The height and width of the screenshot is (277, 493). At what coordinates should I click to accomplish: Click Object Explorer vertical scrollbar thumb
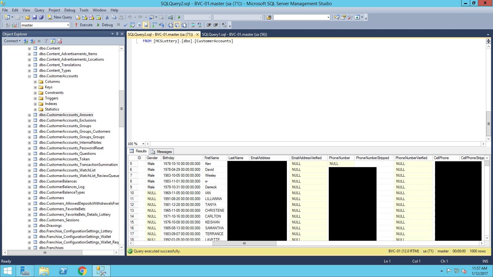coord(121,109)
